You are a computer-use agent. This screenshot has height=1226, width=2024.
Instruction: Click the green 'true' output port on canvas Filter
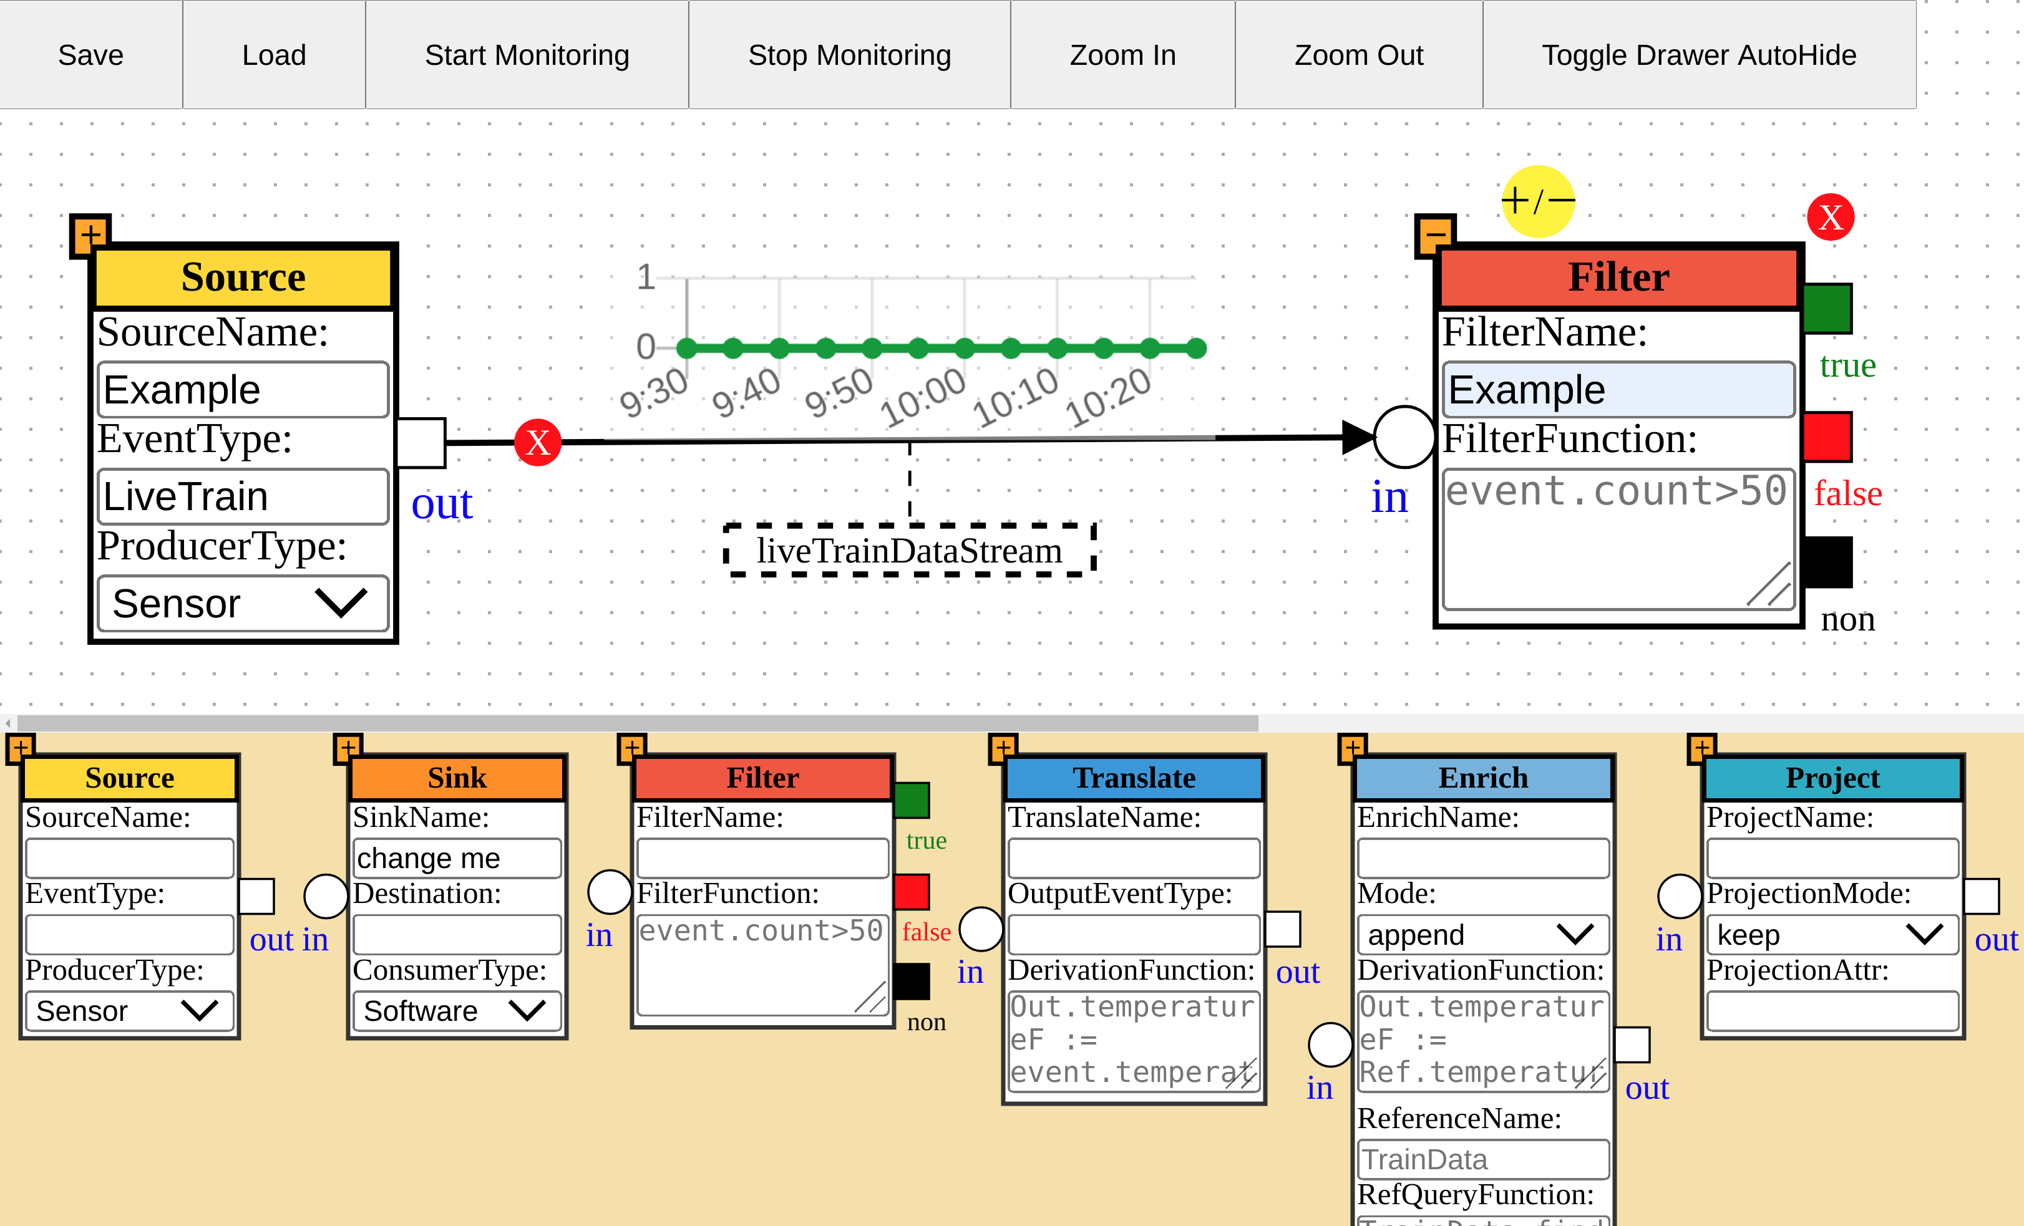click(x=1827, y=309)
